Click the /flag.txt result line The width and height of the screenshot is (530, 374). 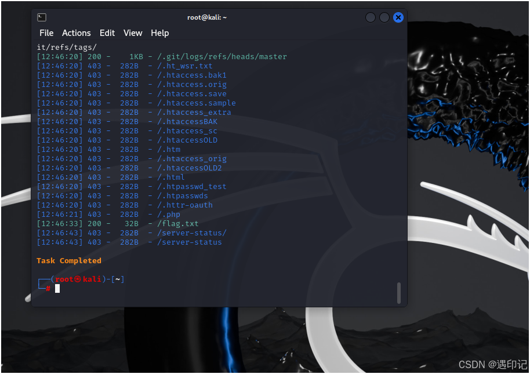coord(118,224)
